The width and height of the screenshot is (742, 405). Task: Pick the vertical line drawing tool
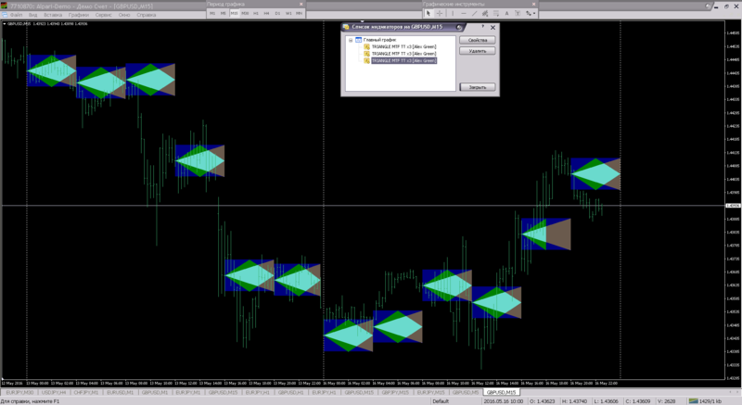coord(452,13)
